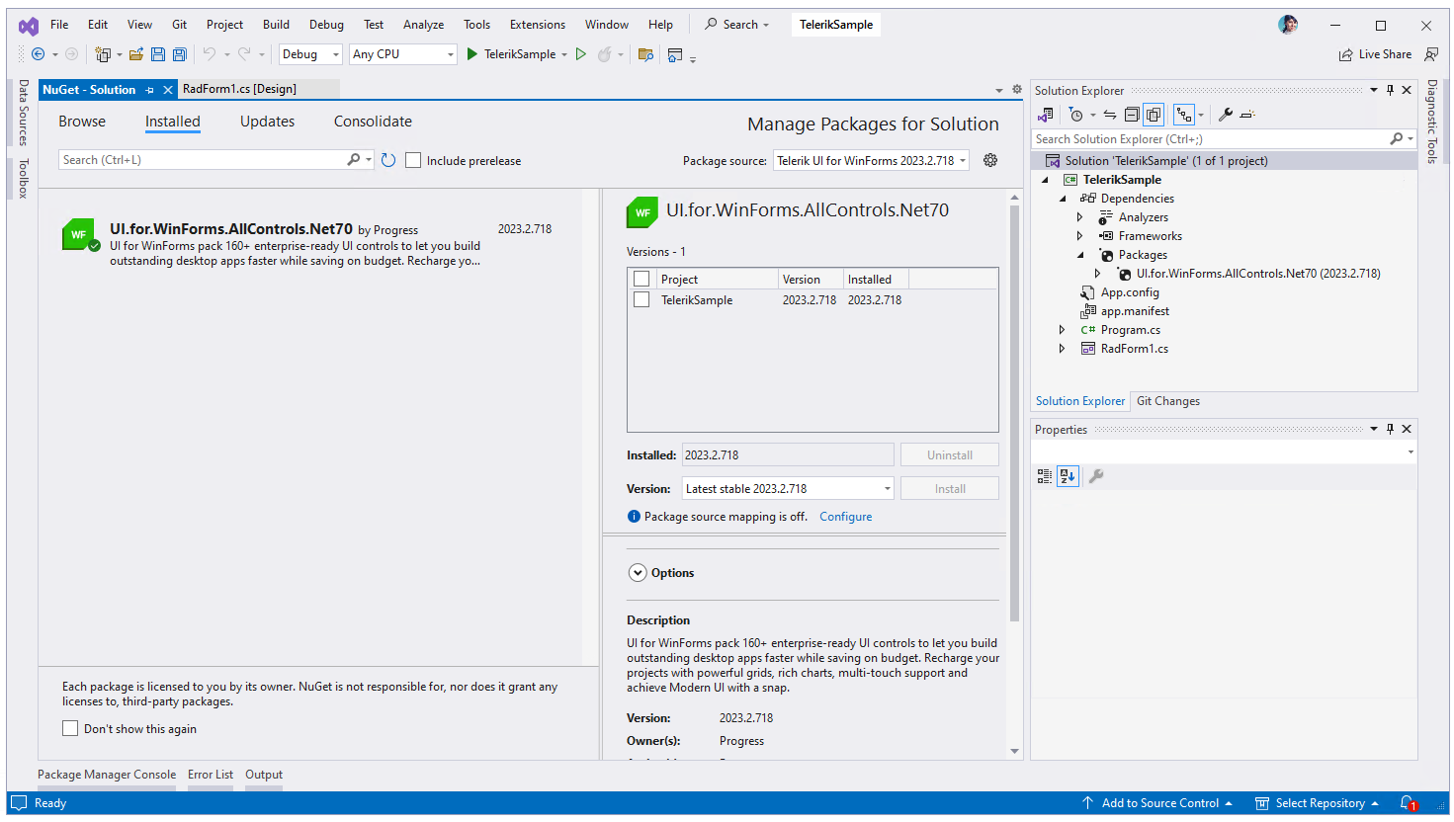Viewport: 1454px width, 822px height.
Task: Toggle Show All Files in Solution Explorer
Action: pos(1153,115)
